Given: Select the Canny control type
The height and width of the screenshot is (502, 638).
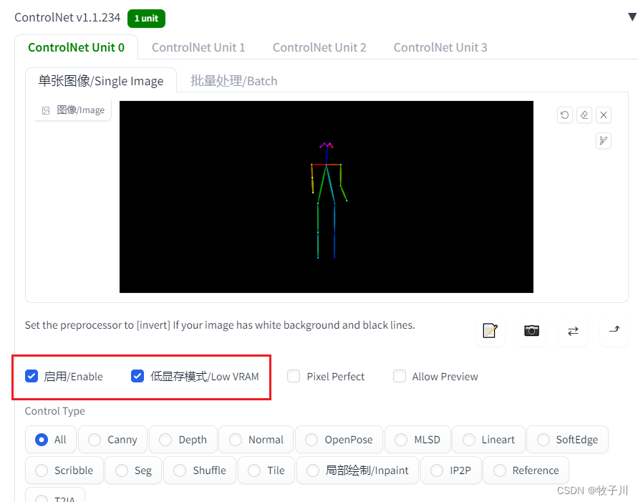Looking at the screenshot, I should pyautogui.click(x=112, y=440).
